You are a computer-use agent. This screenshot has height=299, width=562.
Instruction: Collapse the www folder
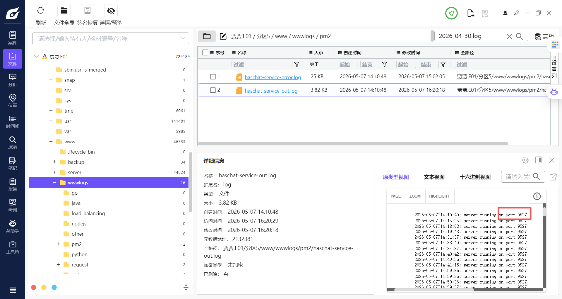coord(51,142)
